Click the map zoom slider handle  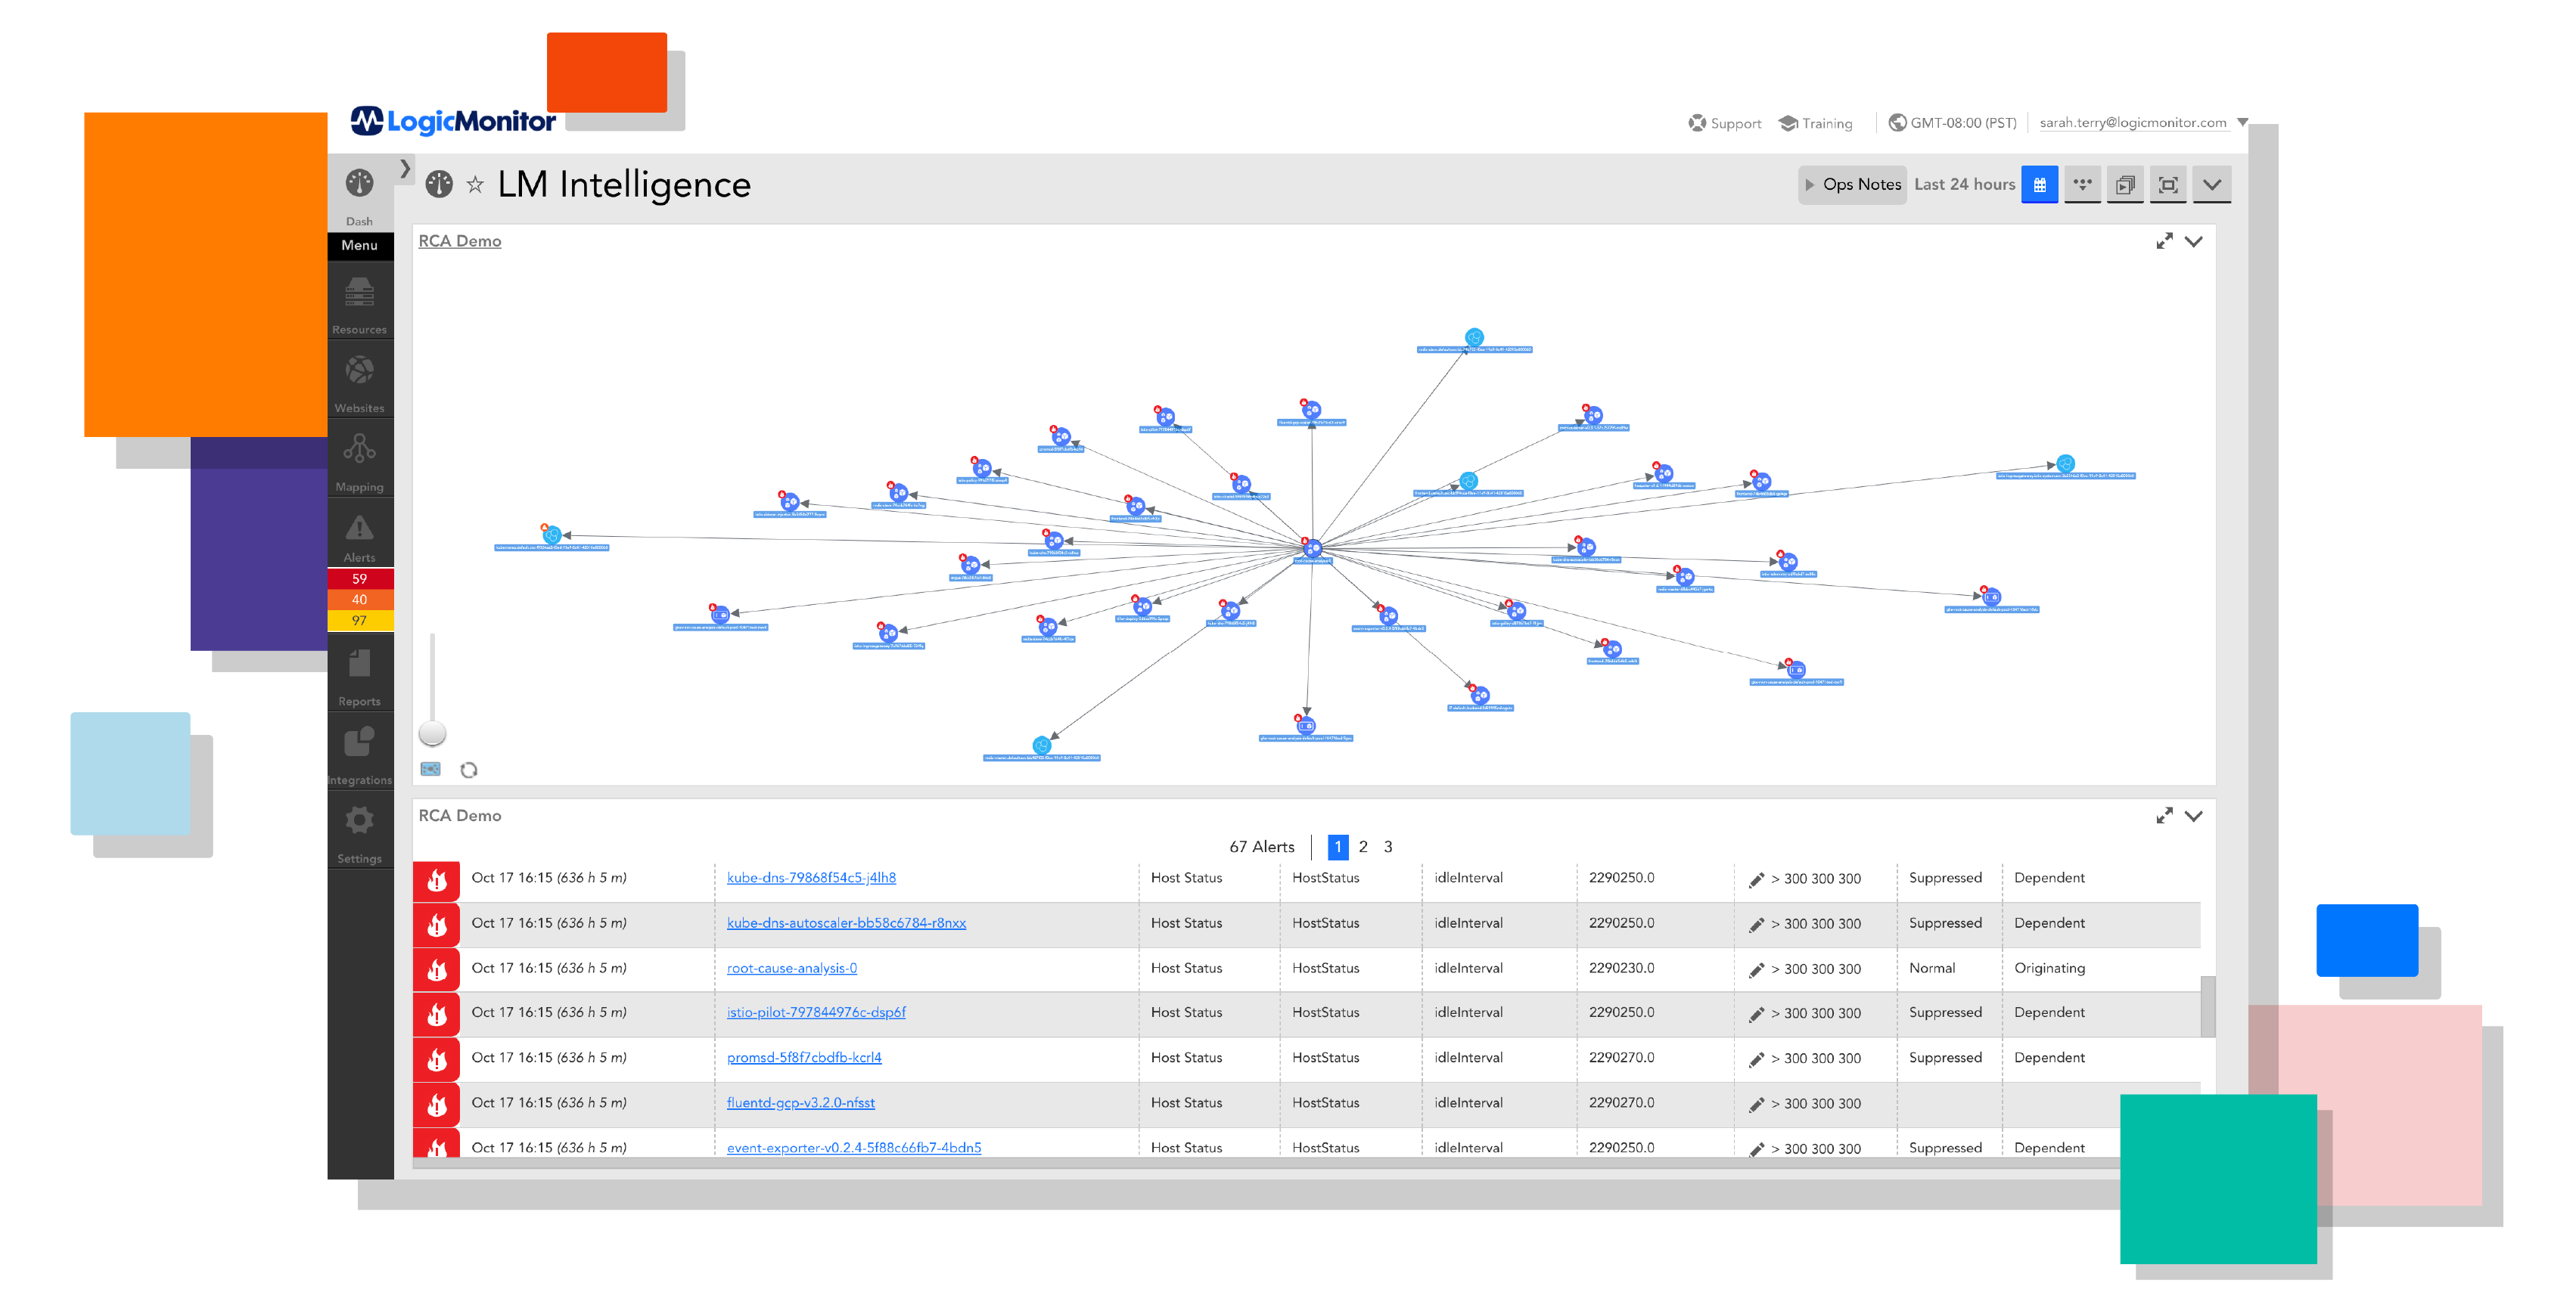click(x=432, y=733)
